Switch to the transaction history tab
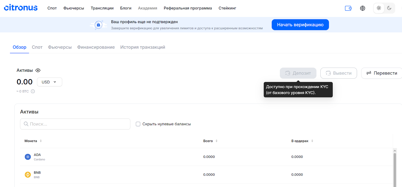402x187 pixels. pos(143,47)
